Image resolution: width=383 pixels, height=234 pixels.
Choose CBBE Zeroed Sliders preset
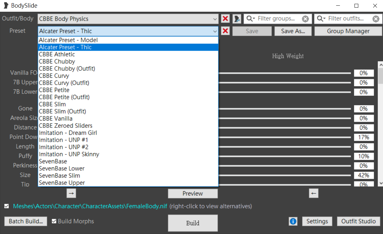tap(128, 126)
